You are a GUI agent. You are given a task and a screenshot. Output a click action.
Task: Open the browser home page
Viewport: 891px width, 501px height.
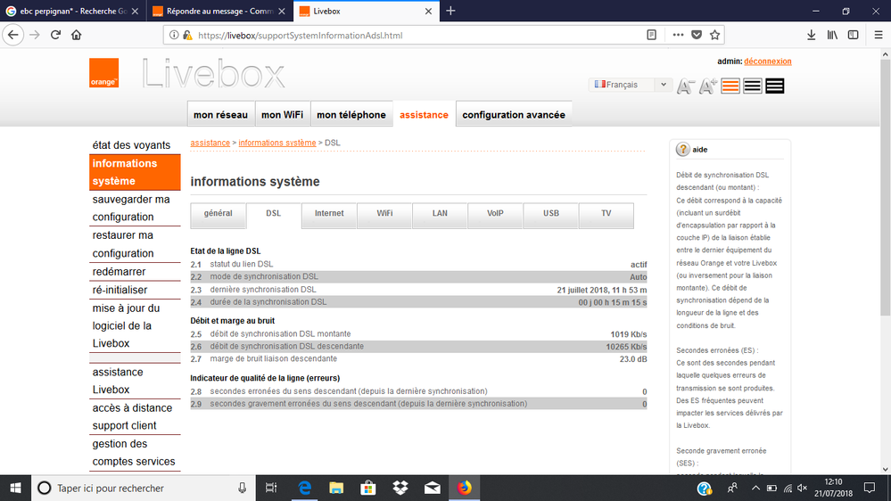(x=76, y=36)
